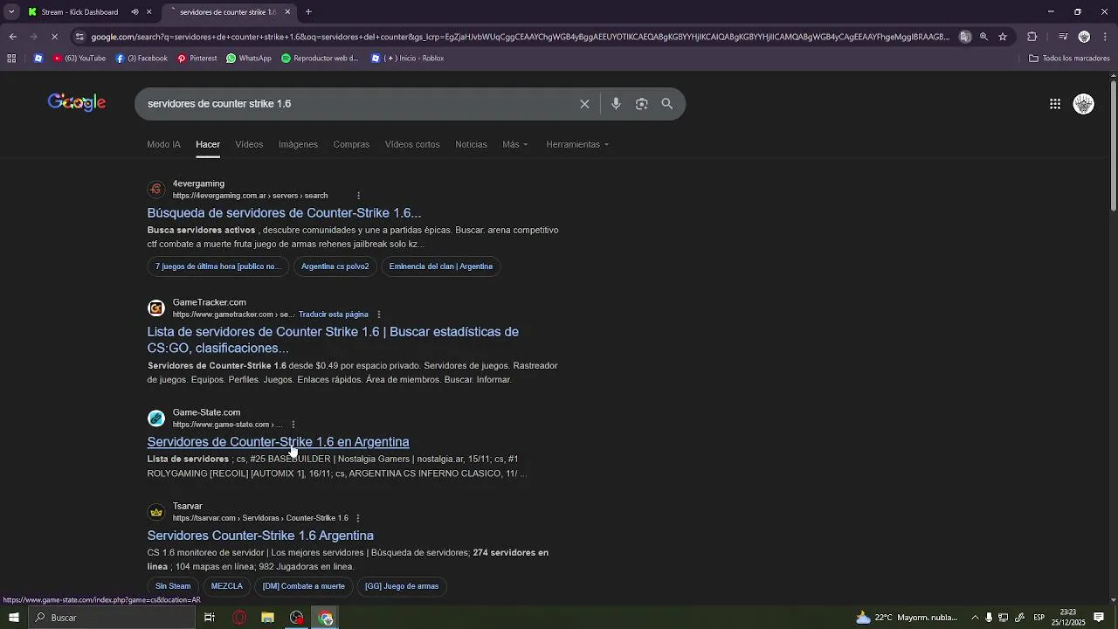Open Sin Steam chip
Screen dimensions: 1118x629
coord(173,586)
